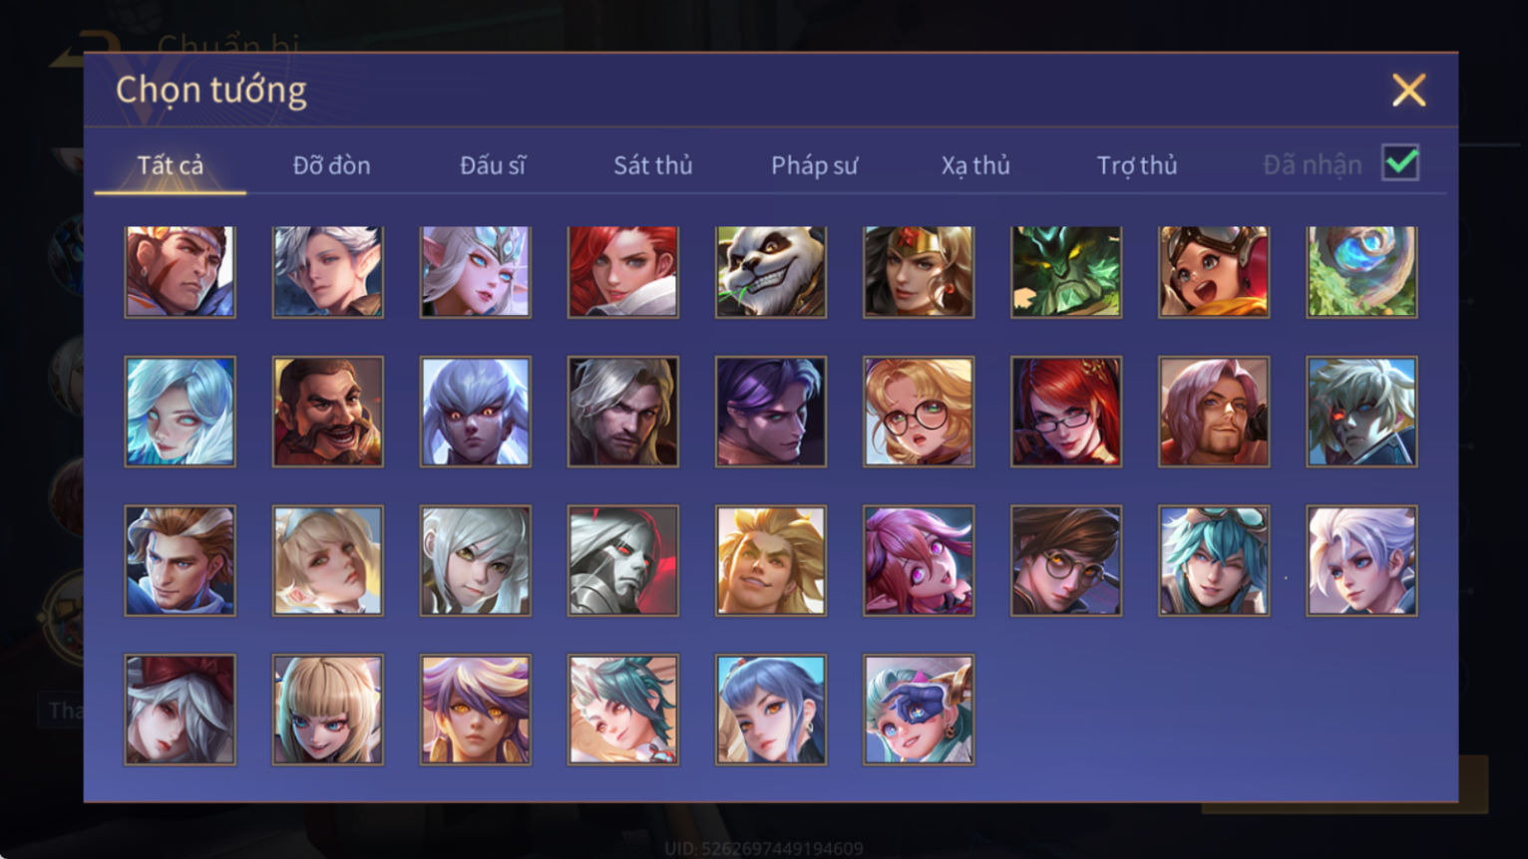Open the Đấu sĩ tab
The width and height of the screenshot is (1528, 859).
[493, 165]
